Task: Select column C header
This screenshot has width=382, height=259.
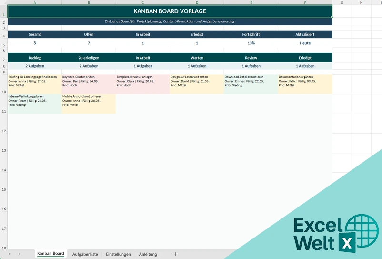Action: pos(143,2)
